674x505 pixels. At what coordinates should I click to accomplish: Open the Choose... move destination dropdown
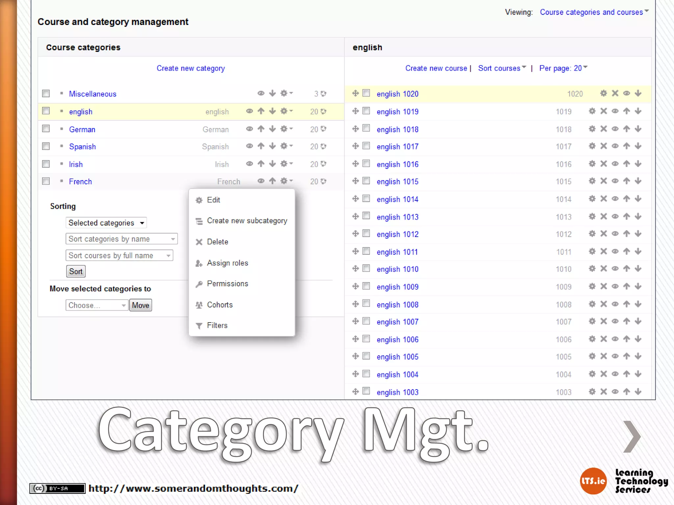click(x=97, y=305)
